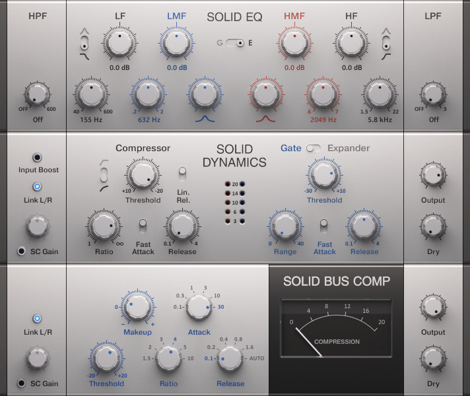Set Bus Comp release to AUTO label
470x396 pixels.
pos(257,358)
